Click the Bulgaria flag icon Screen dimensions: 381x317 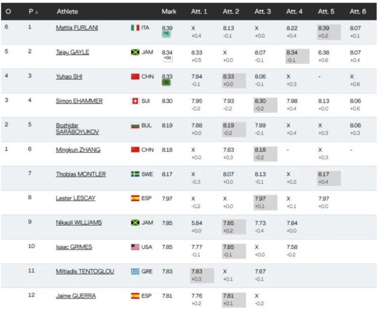coord(135,125)
